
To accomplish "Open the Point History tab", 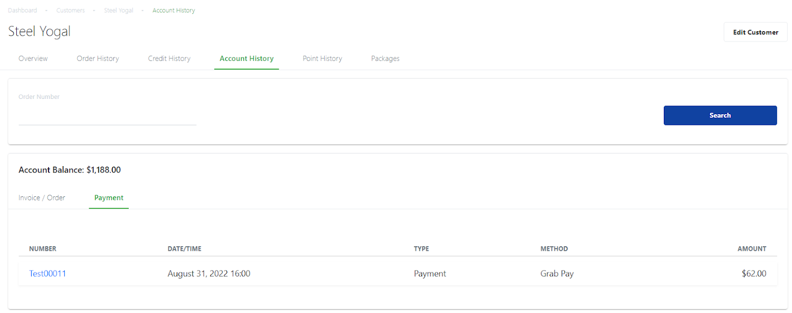I will click(x=322, y=58).
